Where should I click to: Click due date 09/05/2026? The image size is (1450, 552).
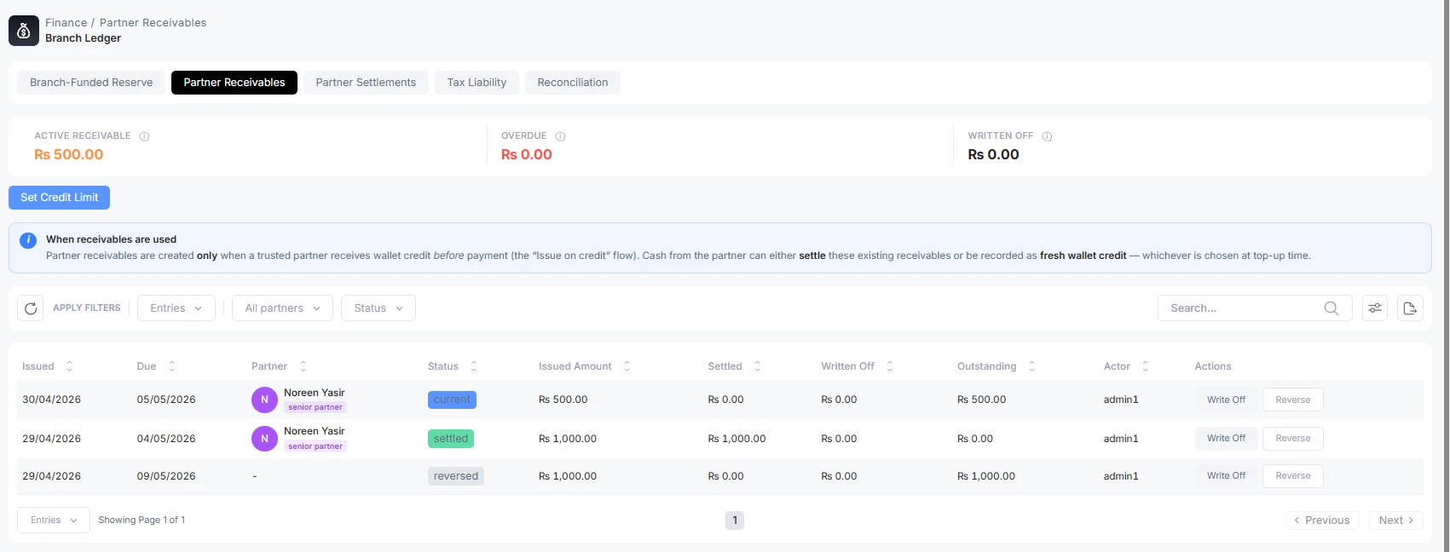click(166, 476)
